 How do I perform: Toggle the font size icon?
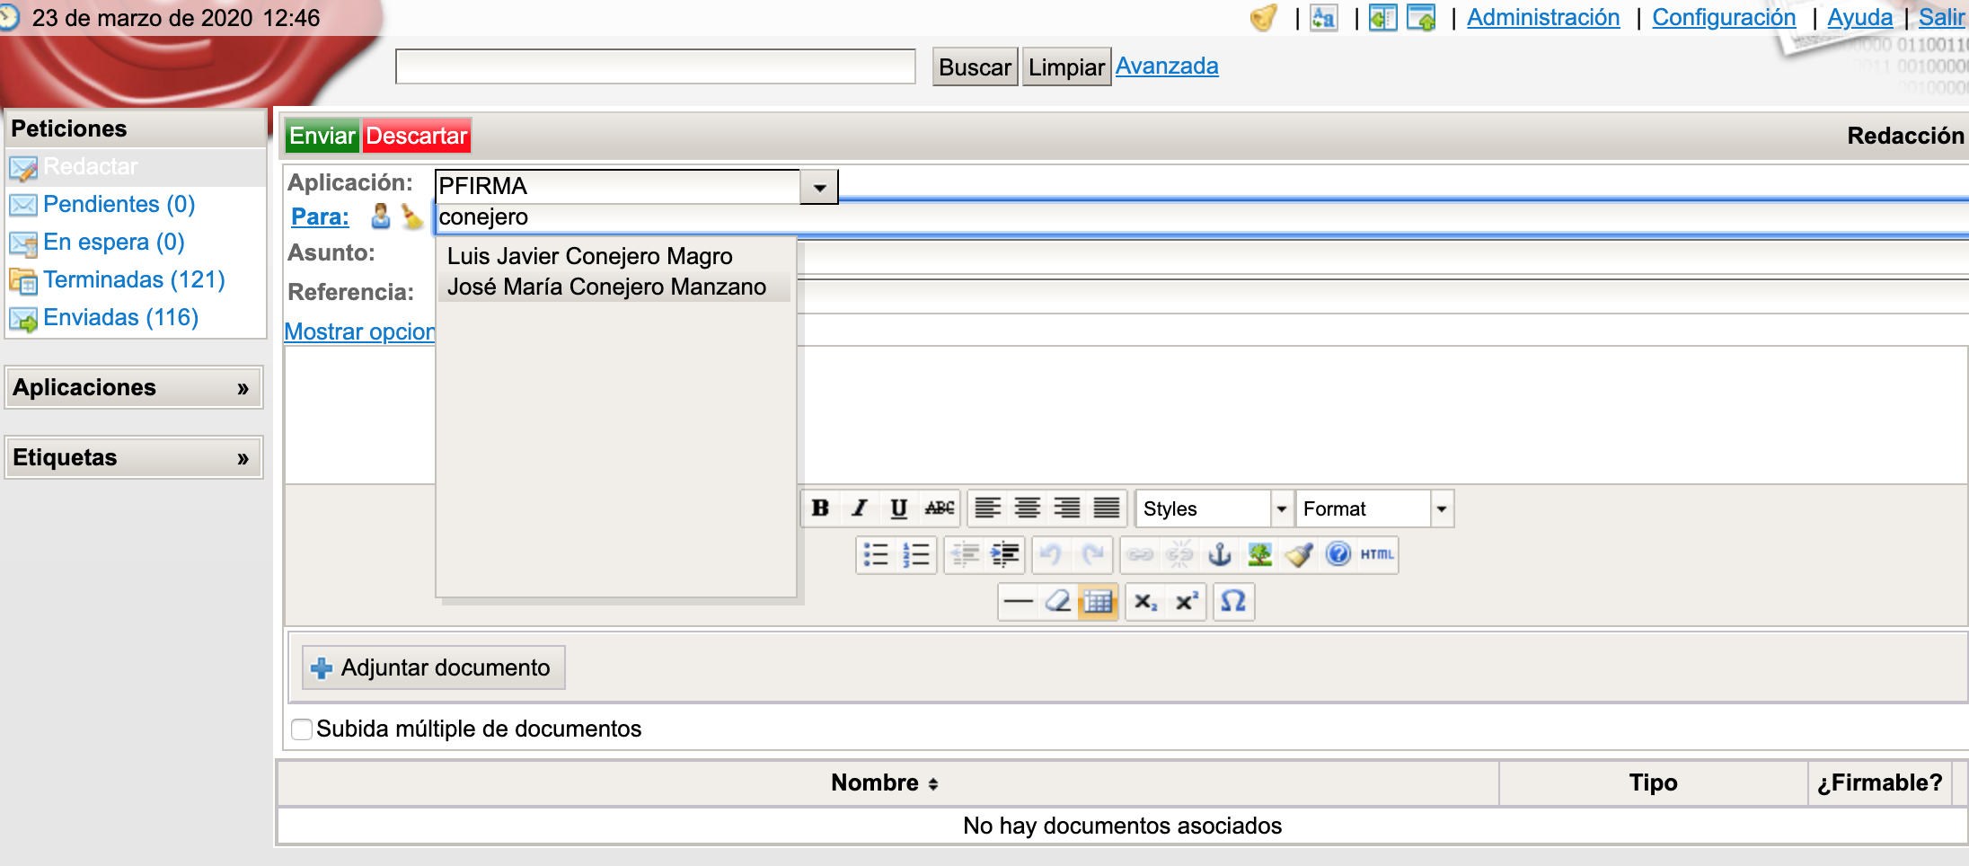[x=1323, y=18]
